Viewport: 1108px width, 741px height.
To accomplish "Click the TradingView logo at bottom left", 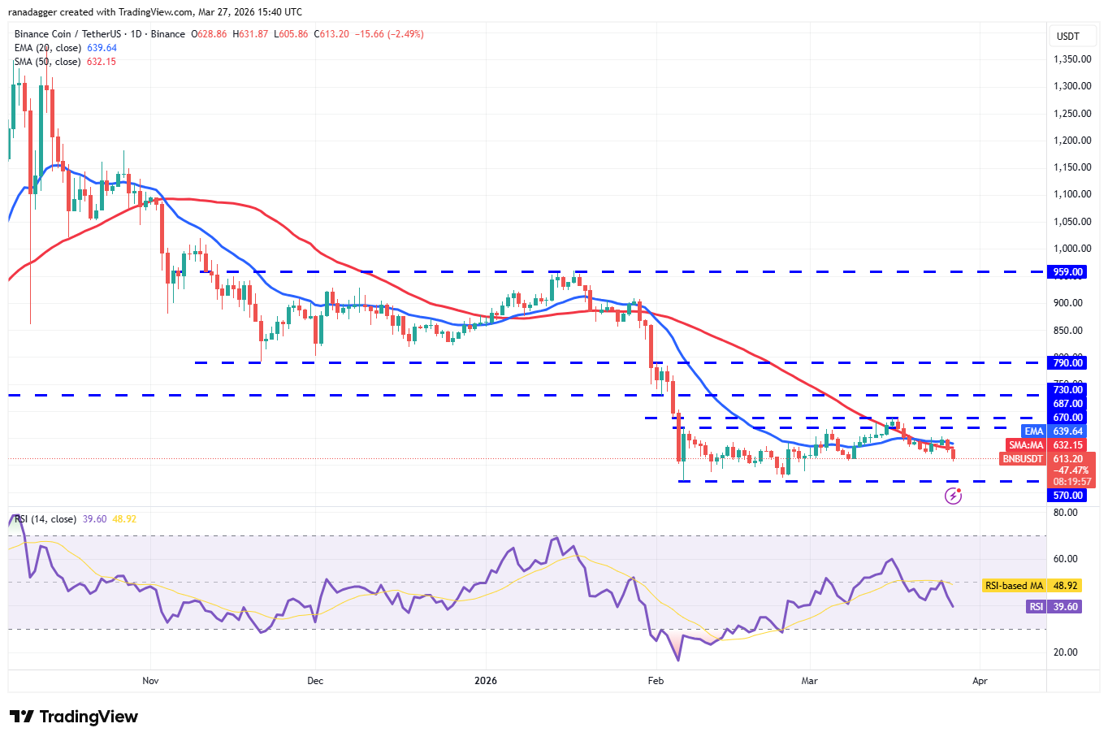I will pyautogui.click(x=72, y=717).
